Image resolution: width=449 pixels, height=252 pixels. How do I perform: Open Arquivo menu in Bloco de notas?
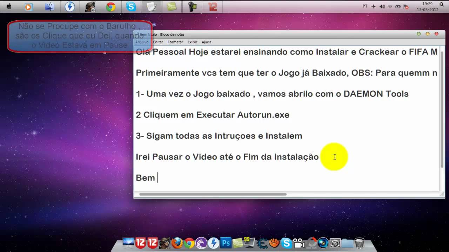142,42
